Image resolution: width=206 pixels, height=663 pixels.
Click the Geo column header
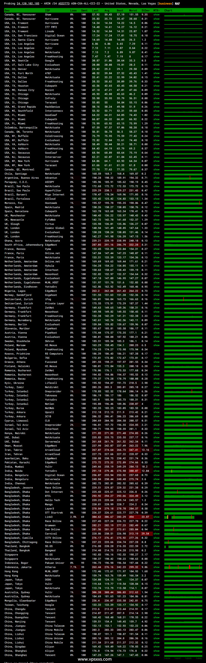coord(7,11)
